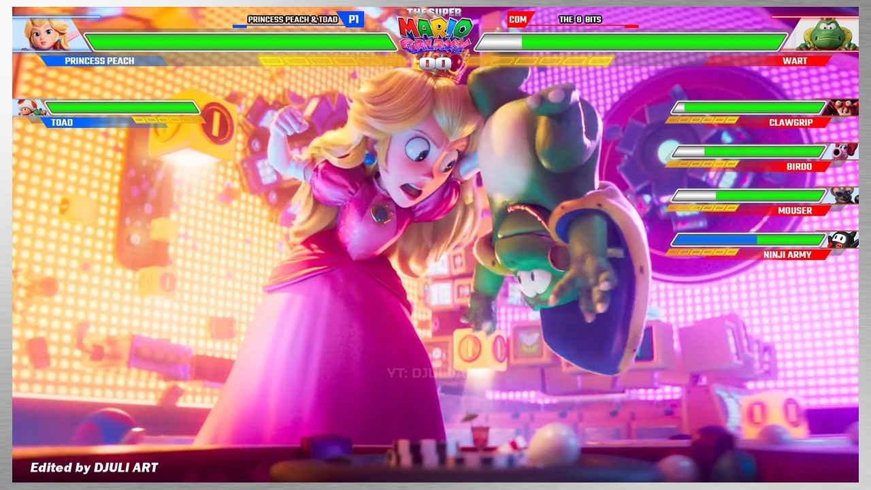Select Toad's small portrait icon
The height and width of the screenshot is (490, 871).
pos(30,108)
